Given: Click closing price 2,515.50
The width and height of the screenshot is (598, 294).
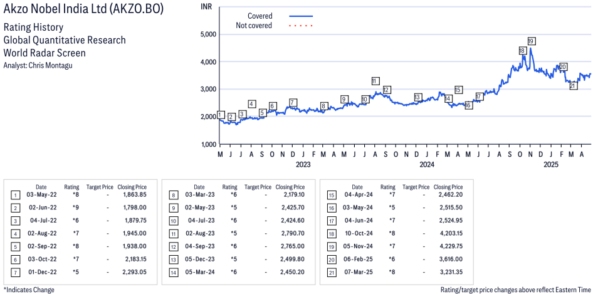Looking at the screenshot, I should [x=451, y=208].
